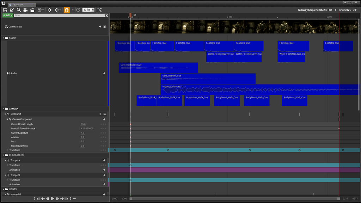Screen dimensions: 361x203
Task: Open Find in Content Browser magnifier
Action: (x=19, y=10)
